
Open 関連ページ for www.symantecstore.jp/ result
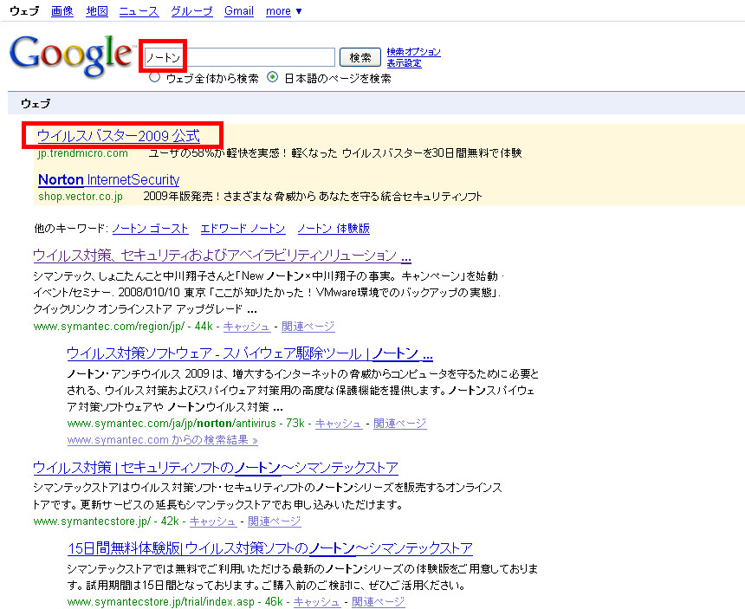(274, 522)
